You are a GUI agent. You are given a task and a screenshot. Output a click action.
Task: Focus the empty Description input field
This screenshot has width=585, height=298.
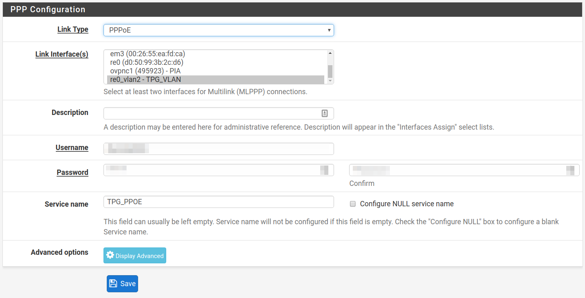[212, 113]
